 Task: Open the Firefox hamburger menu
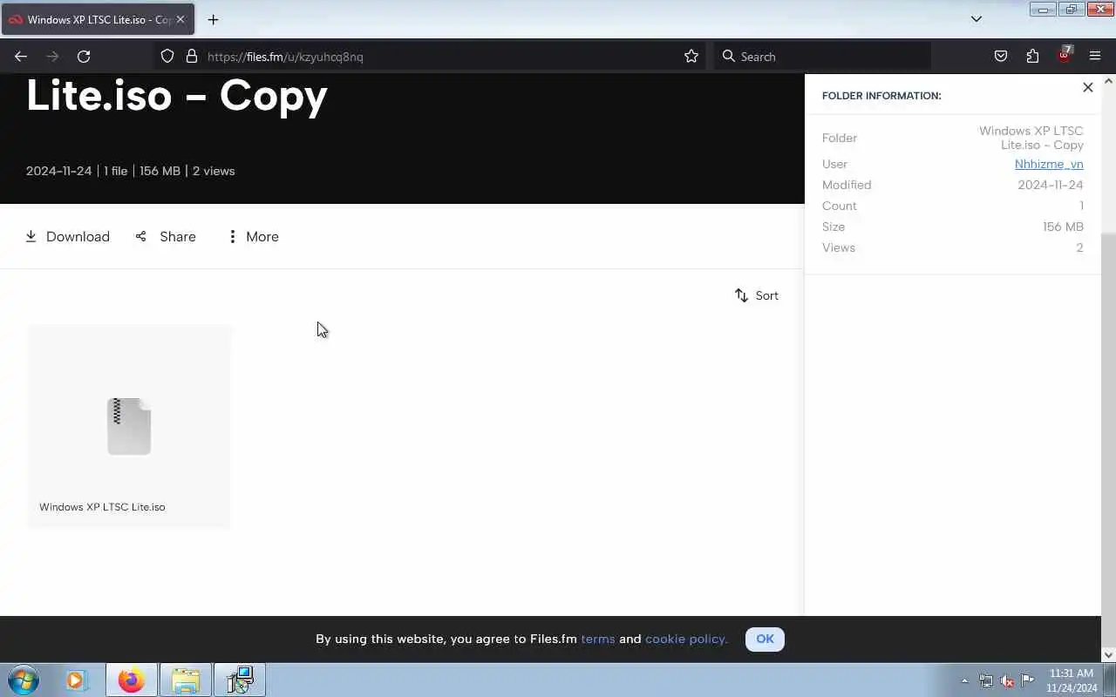[1095, 57]
